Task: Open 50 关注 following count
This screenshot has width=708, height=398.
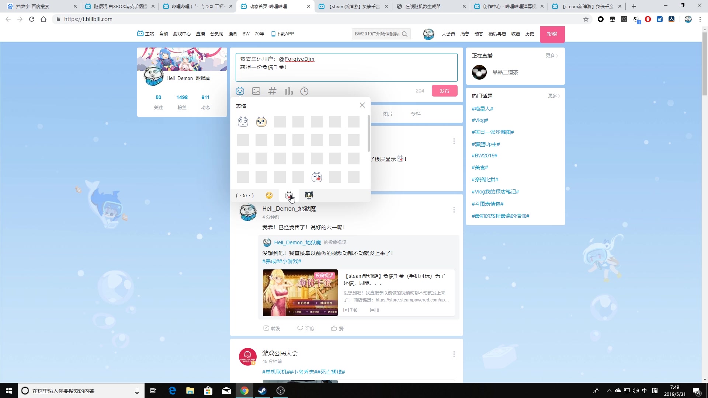Action: tap(158, 102)
